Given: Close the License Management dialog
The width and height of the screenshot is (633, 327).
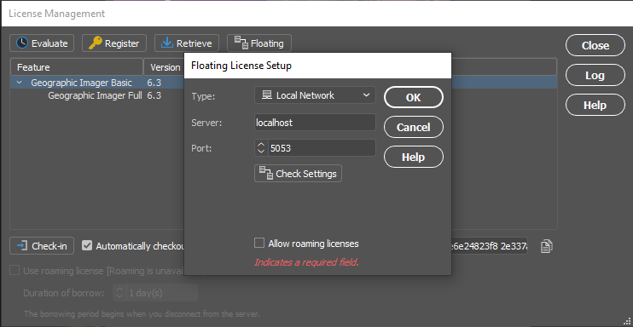Looking at the screenshot, I should (595, 45).
